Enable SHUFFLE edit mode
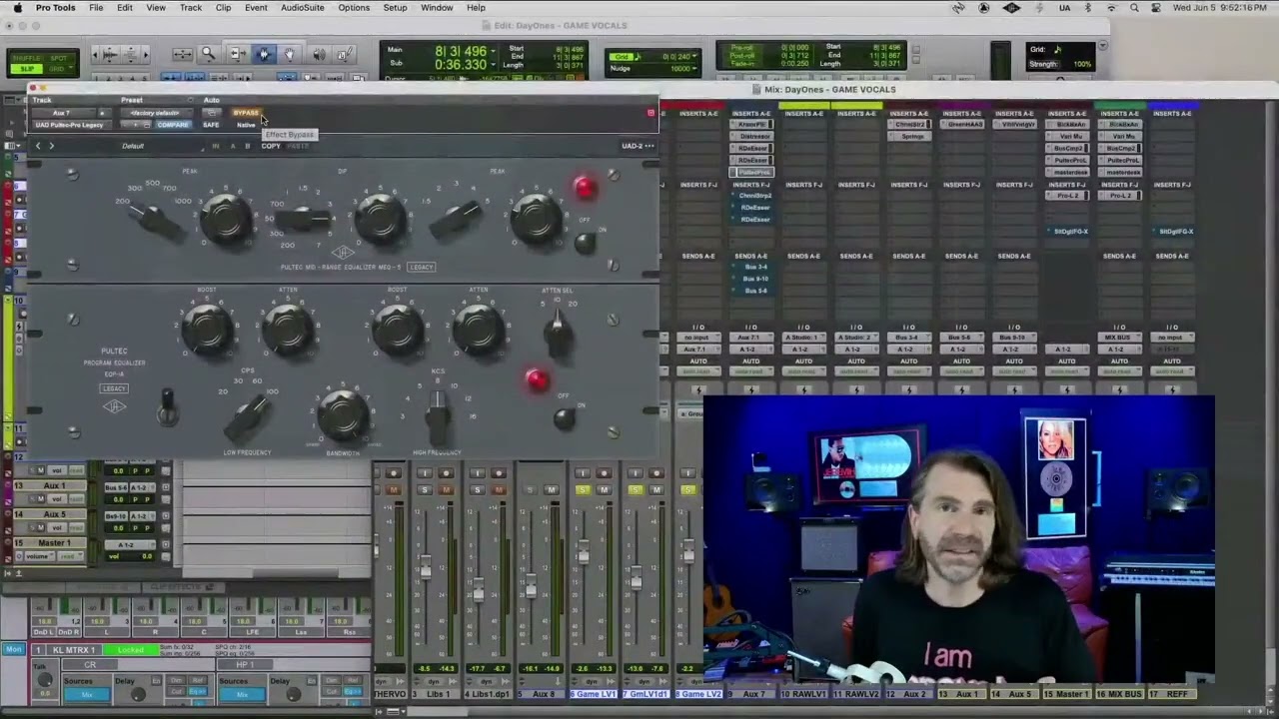Image resolution: width=1279 pixels, height=719 pixels. pos(26,58)
